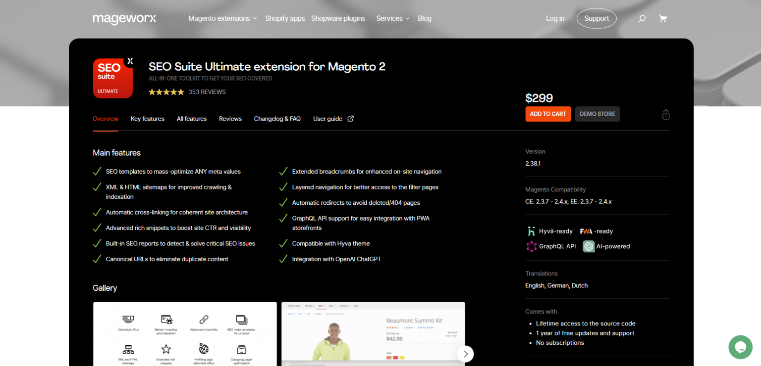Click the share icon next to Demo Store
Screen dimensions: 761x366
point(666,114)
